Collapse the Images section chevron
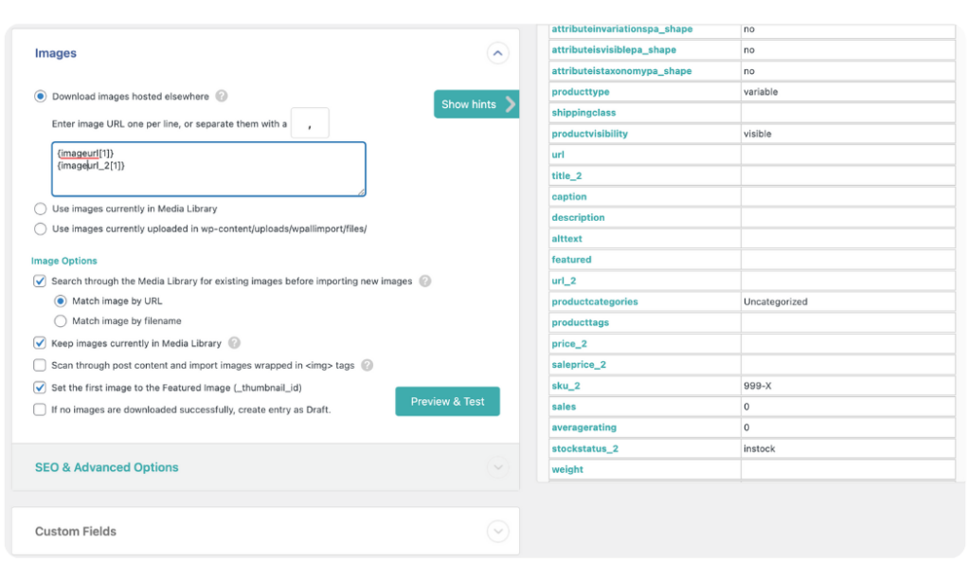Screen dimensions: 970x582 [x=497, y=53]
